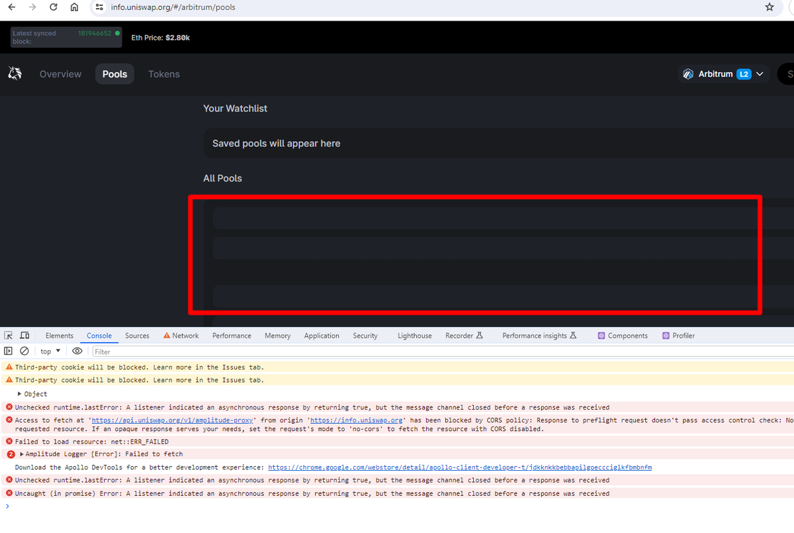This screenshot has height=533, width=794.
Task: Toggle device toolbar in DevTools
Action: click(x=24, y=336)
